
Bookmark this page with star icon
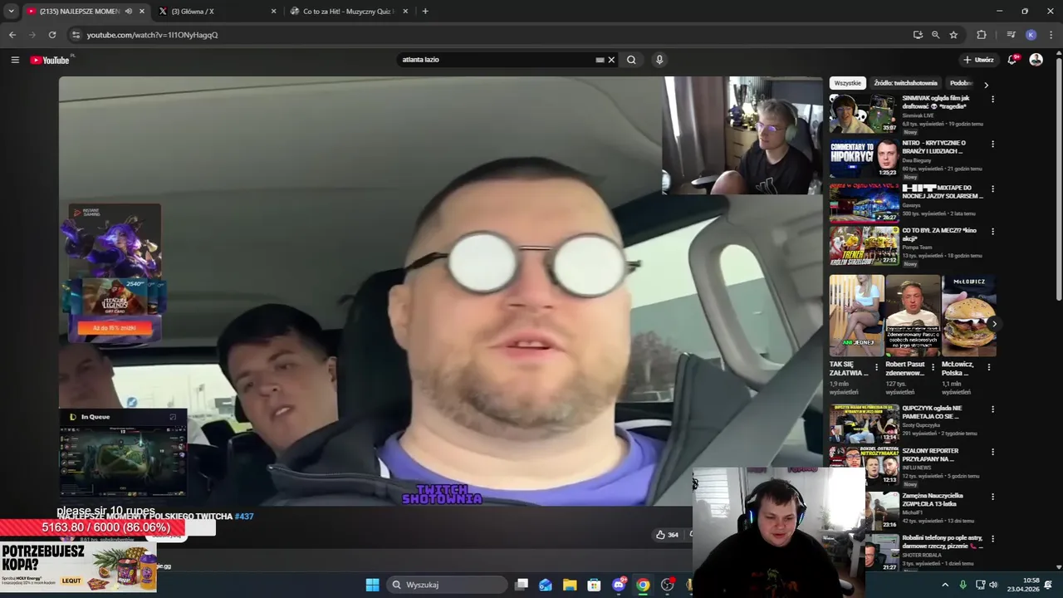pyautogui.click(x=953, y=35)
